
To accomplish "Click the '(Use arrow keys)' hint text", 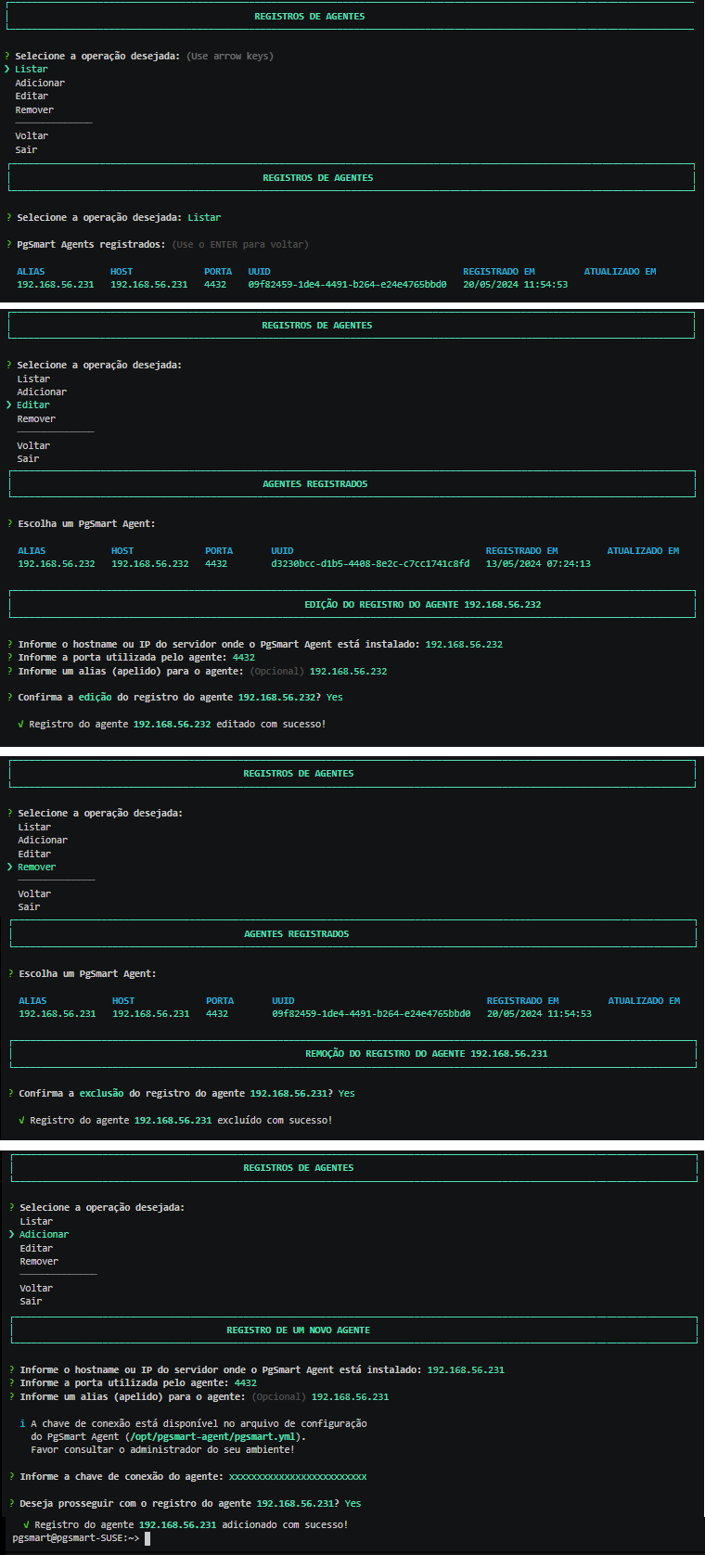I will pos(230,57).
